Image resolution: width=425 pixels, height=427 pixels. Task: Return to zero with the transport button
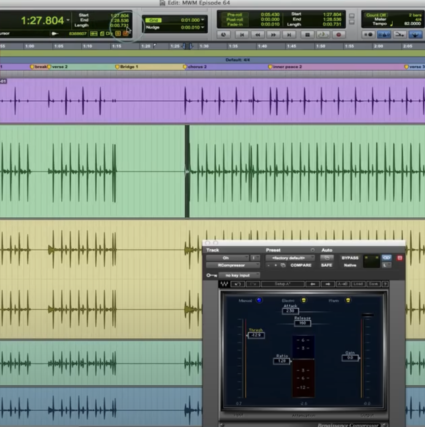(242, 34)
